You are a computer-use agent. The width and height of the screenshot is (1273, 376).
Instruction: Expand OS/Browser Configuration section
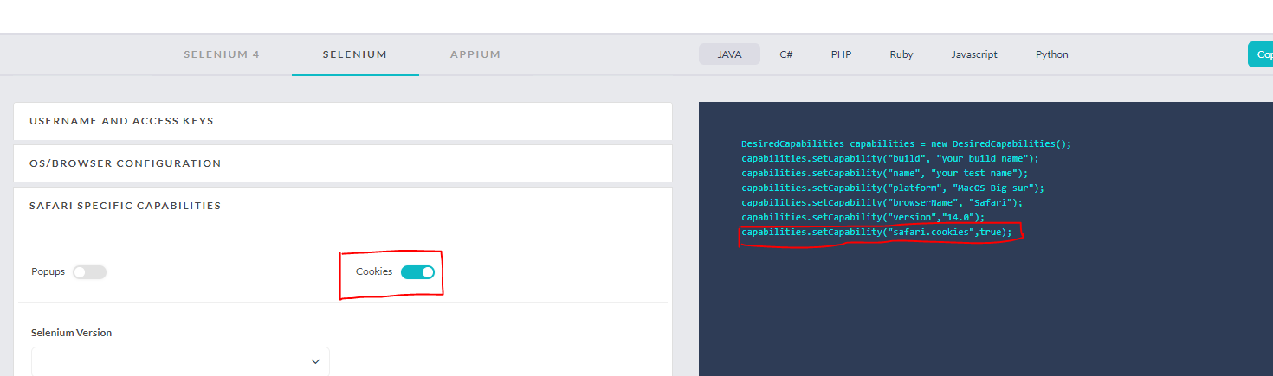pyautogui.click(x=343, y=163)
